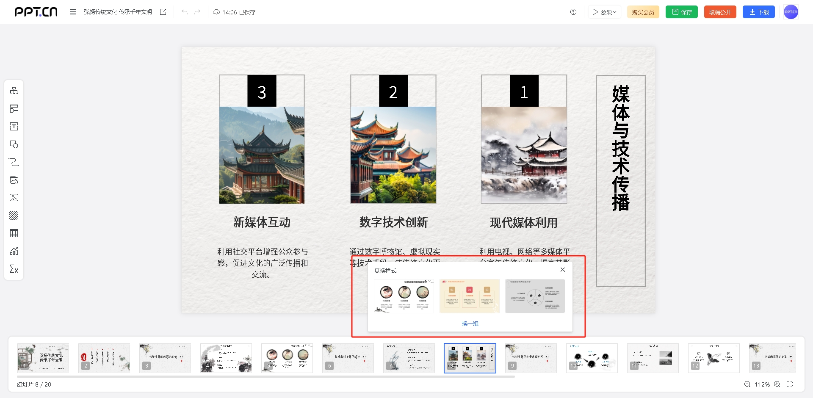Click the 购买会员 button
The image size is (813, 398).
pos(643,12)
